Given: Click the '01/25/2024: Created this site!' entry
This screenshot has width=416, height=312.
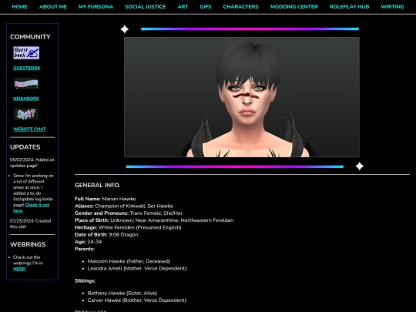Looking at the screenshot, I should click(31, 223).
